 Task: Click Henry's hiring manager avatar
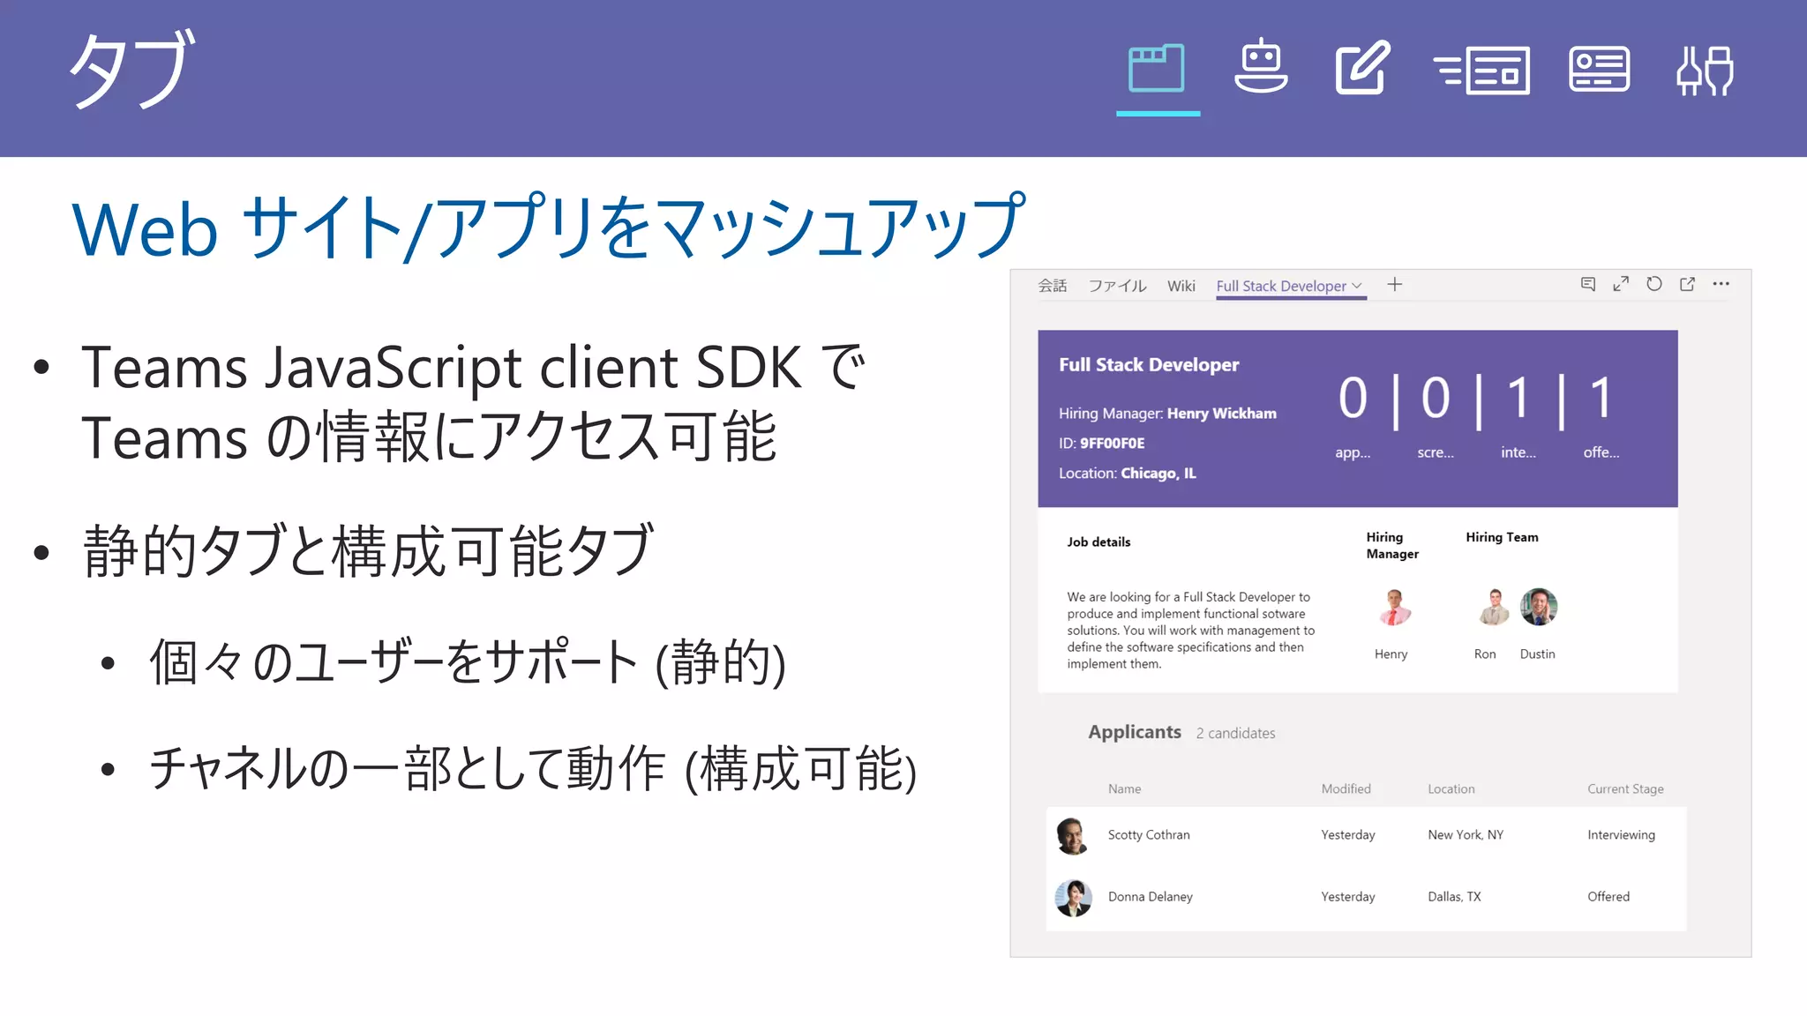pyautogui.click(x=1394, y=607)
